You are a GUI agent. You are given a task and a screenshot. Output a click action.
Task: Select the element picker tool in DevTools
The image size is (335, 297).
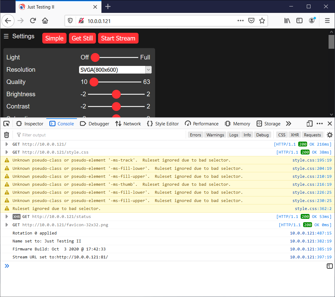tap(6, 124)
